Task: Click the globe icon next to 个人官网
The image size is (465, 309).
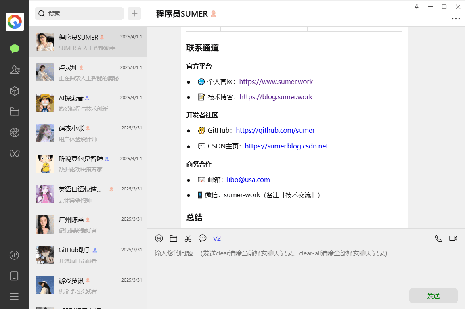Action: pyautogui.click(x=201, y=82)
